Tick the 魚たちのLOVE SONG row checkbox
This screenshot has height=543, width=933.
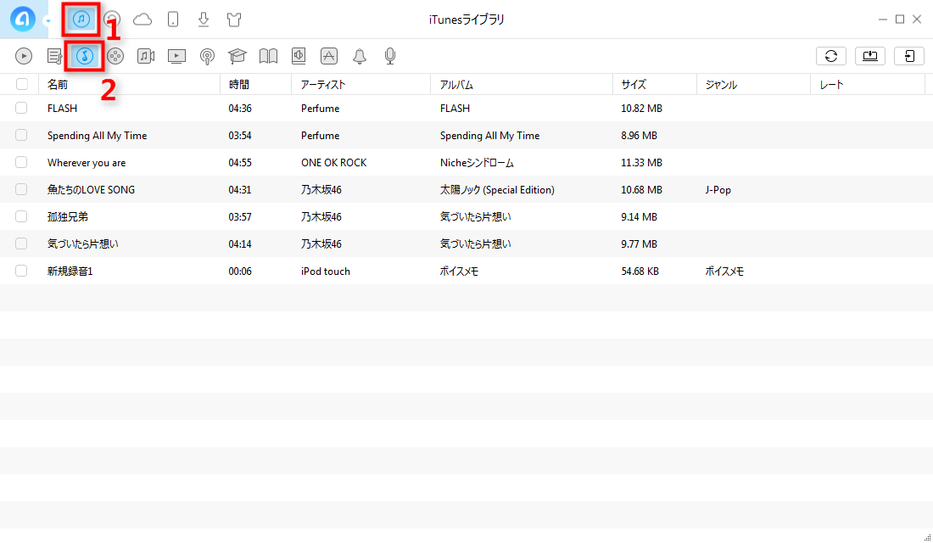click(21, 189)
